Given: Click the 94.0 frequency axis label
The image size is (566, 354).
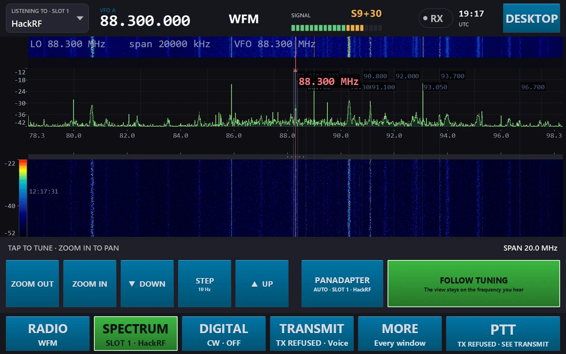Looking at the screenshot, I should click(x=447, y=136).
